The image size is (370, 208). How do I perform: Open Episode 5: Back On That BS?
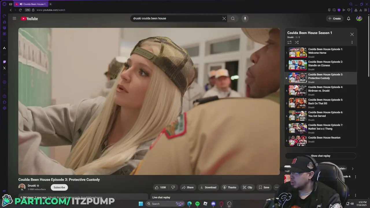[x=321, y=103]
